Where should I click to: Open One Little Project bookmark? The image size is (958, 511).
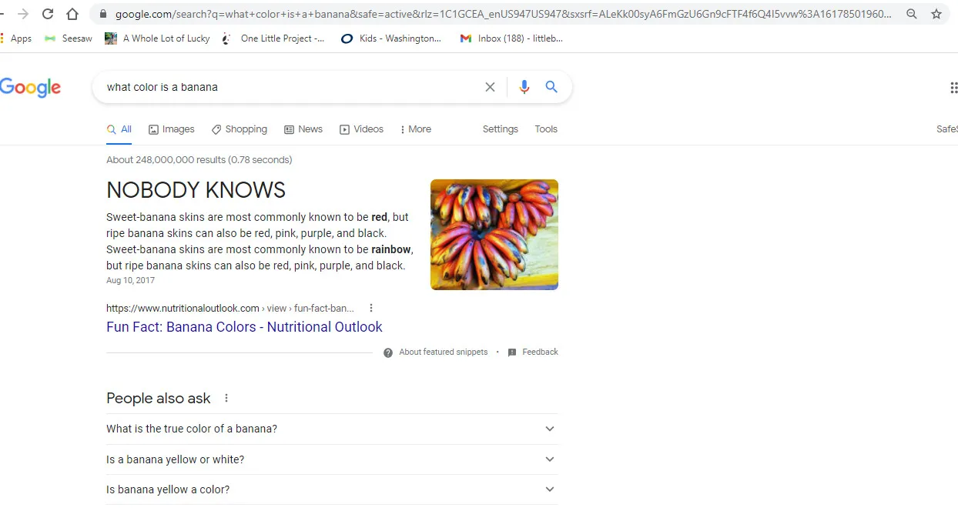click(273, 38)
